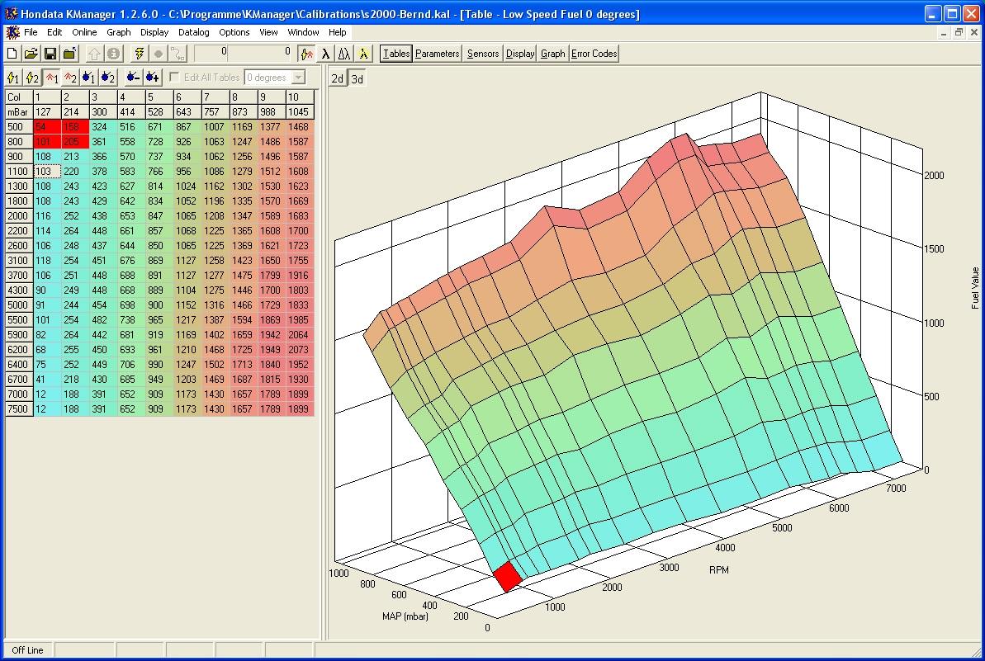The width and height of the screenshot is (985, 661).
Task: Select the table cell with value 2073
Action: coord(299,350)
